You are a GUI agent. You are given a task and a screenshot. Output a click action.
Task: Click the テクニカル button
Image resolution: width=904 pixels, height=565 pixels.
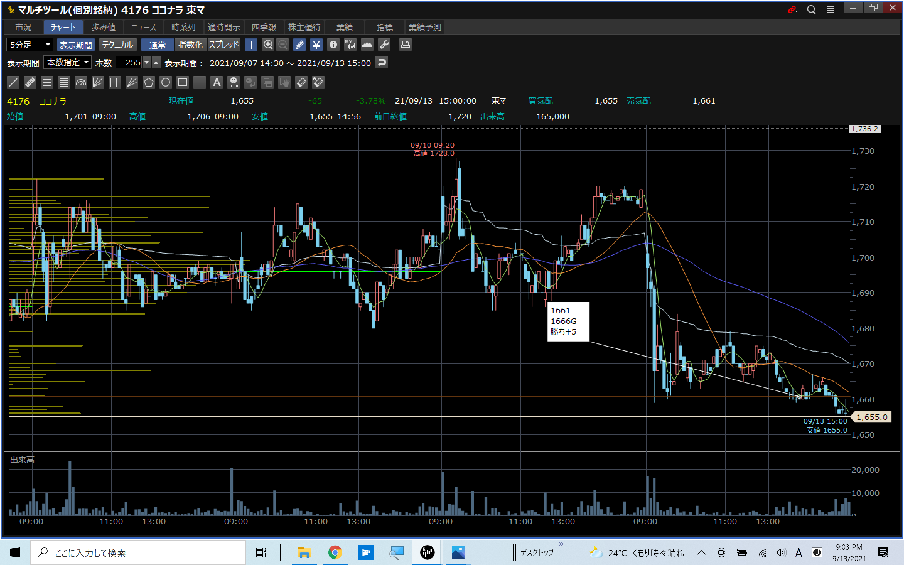(x=117, y=45)
